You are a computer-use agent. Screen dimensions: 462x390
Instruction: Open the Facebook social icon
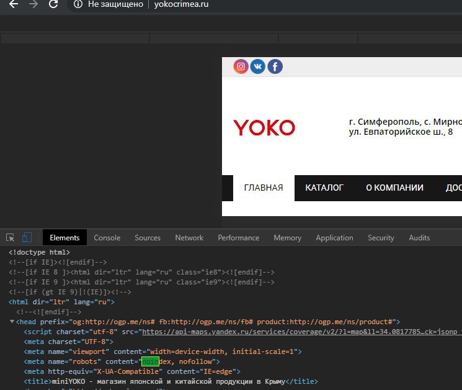coord(275,66)
